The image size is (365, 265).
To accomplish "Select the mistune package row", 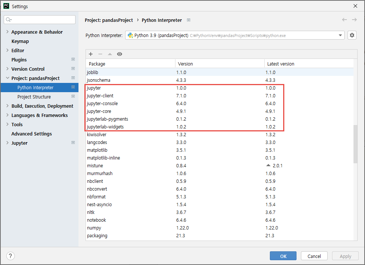I will 220,166.
